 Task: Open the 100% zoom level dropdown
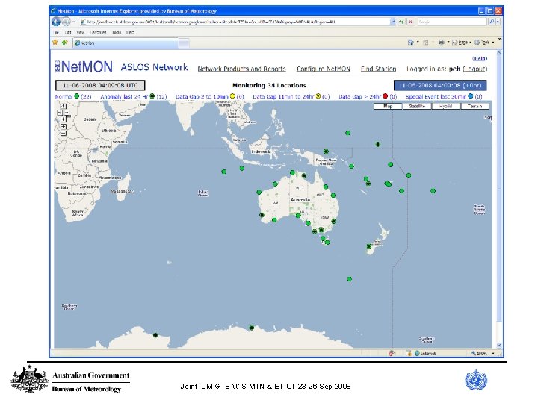[x=493, y=353]
